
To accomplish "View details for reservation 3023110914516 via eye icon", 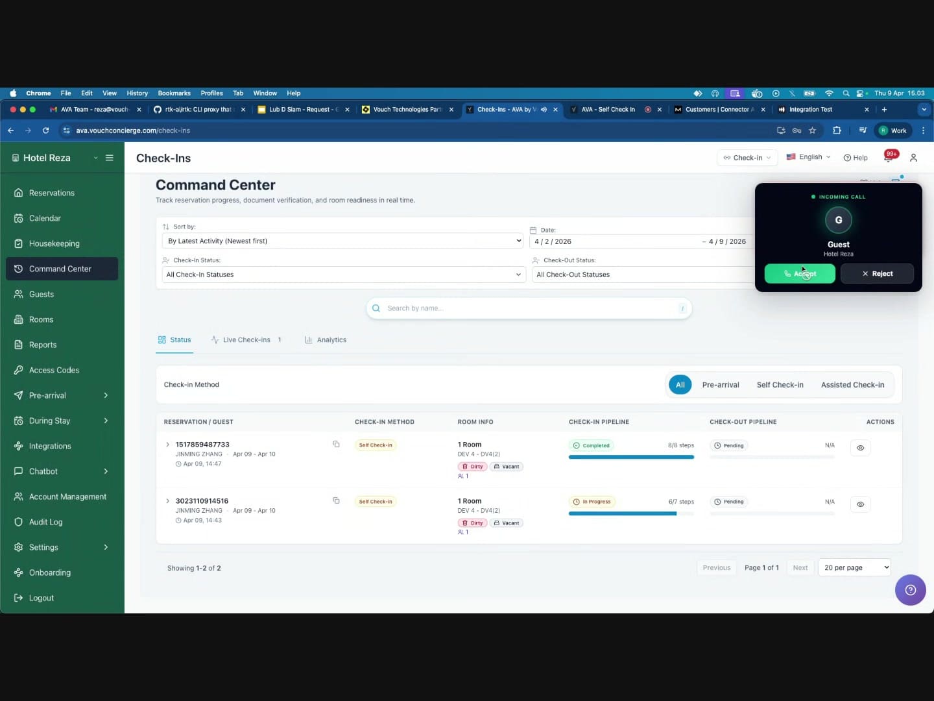I will [861, 504].
